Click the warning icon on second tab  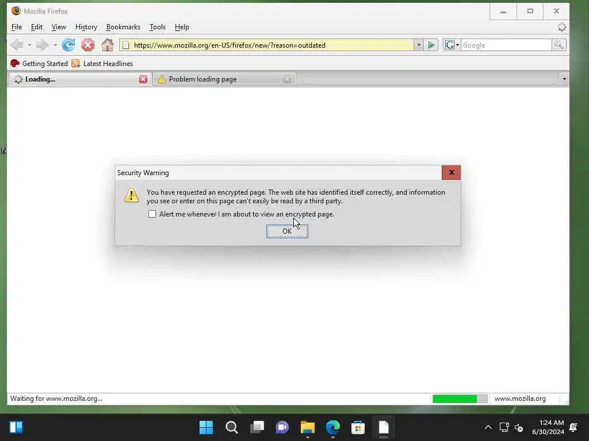[162, 79]
